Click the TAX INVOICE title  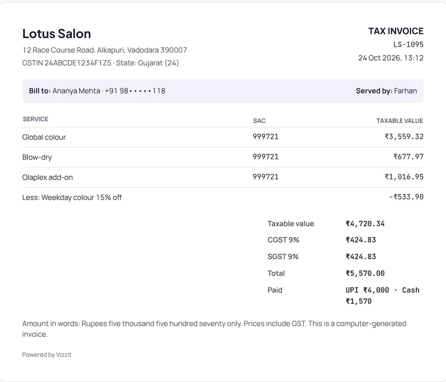click(395, 31)
